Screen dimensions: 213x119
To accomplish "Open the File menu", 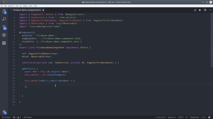I will [x=2, y=6].
